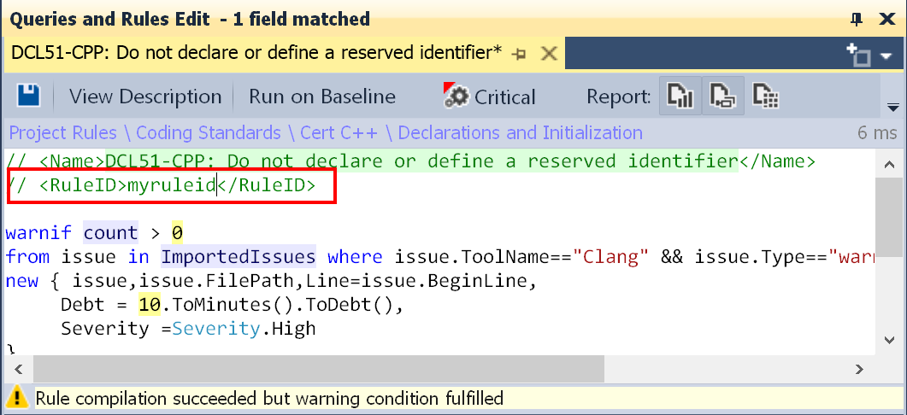The image size is (907, 415).
Task: Select the third Report grid icon
Action: 764,96
